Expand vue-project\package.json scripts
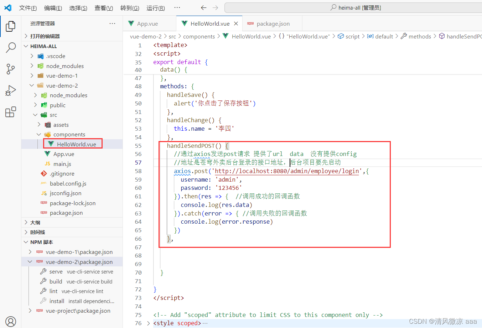 tap(72, 311)
